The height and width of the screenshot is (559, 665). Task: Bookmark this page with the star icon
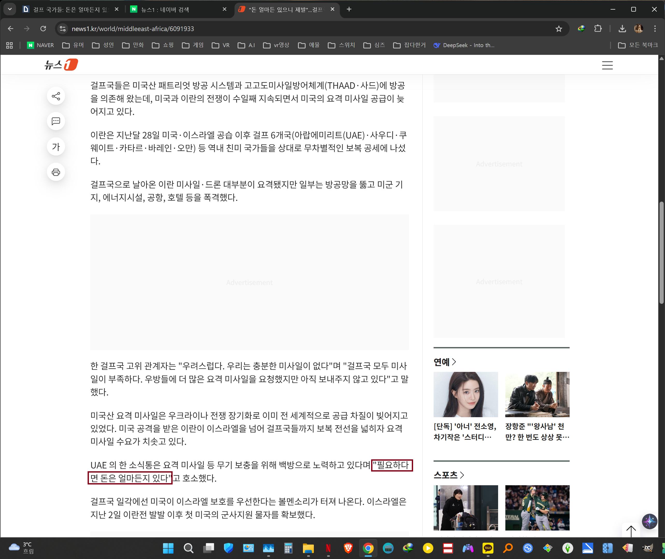click(559, 29)
